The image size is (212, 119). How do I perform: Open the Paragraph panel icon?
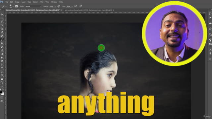[x=210, y=54]
